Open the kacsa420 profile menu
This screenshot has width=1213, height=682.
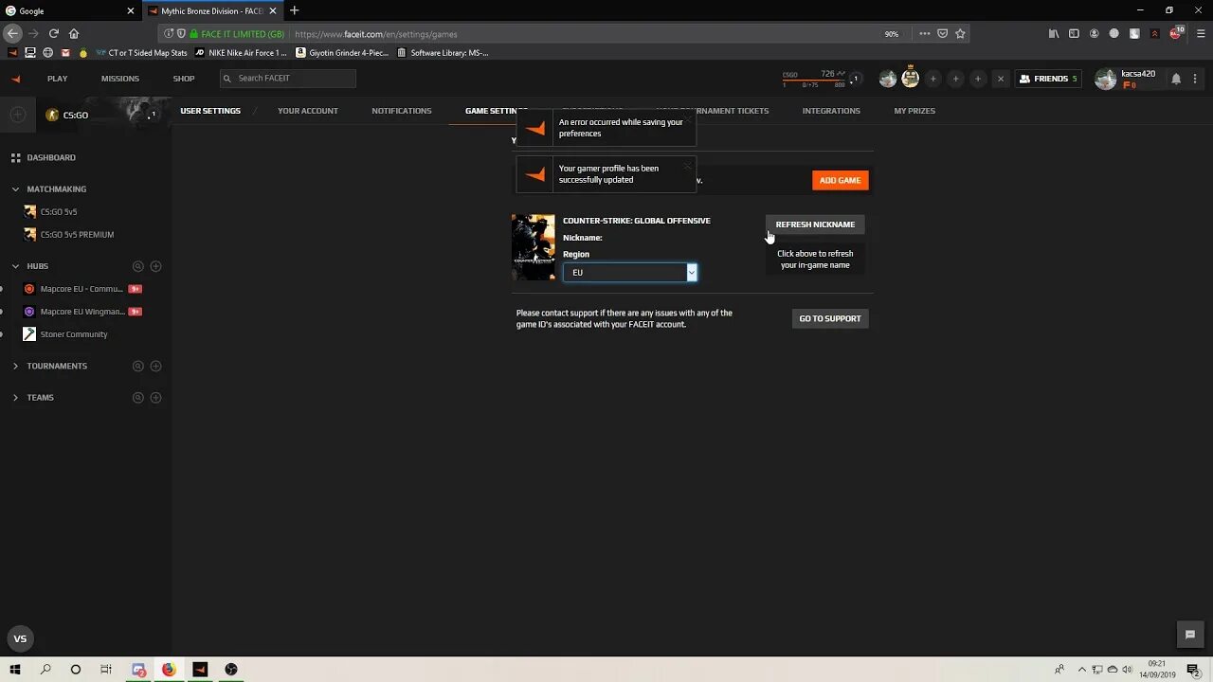pyautogui.click(x=1127, y=79)
